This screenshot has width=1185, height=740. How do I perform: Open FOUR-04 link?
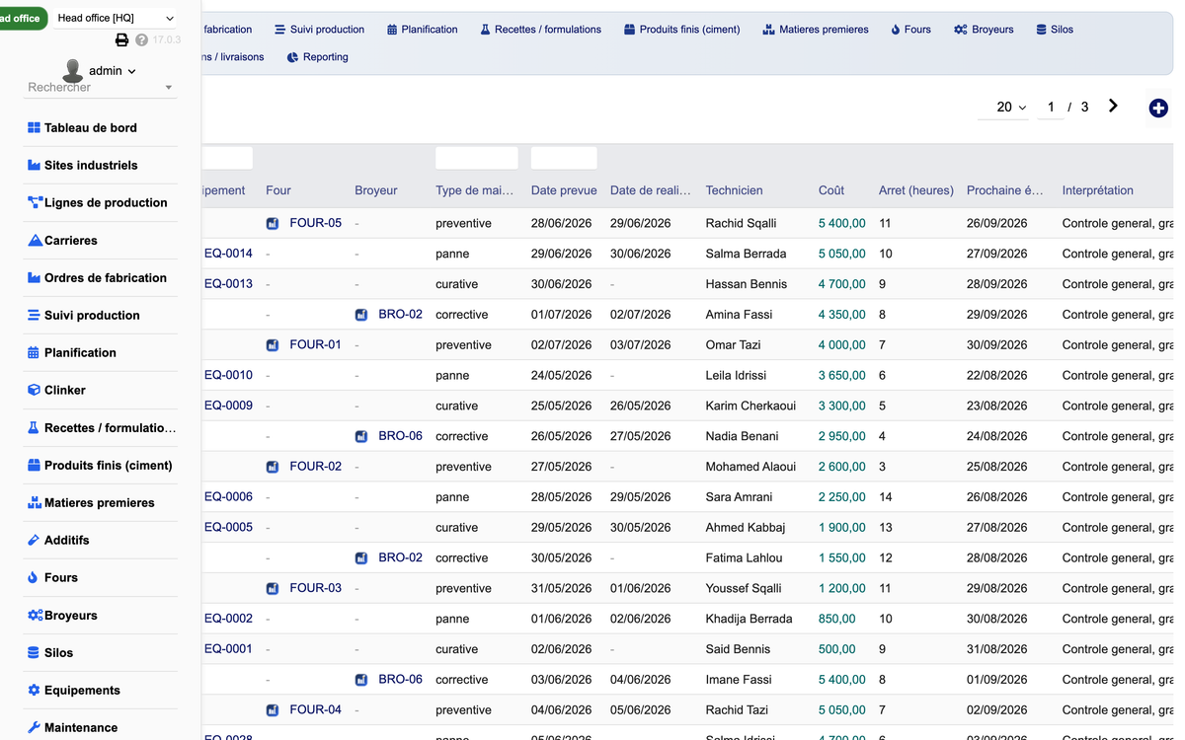click(x=315, y=709)
